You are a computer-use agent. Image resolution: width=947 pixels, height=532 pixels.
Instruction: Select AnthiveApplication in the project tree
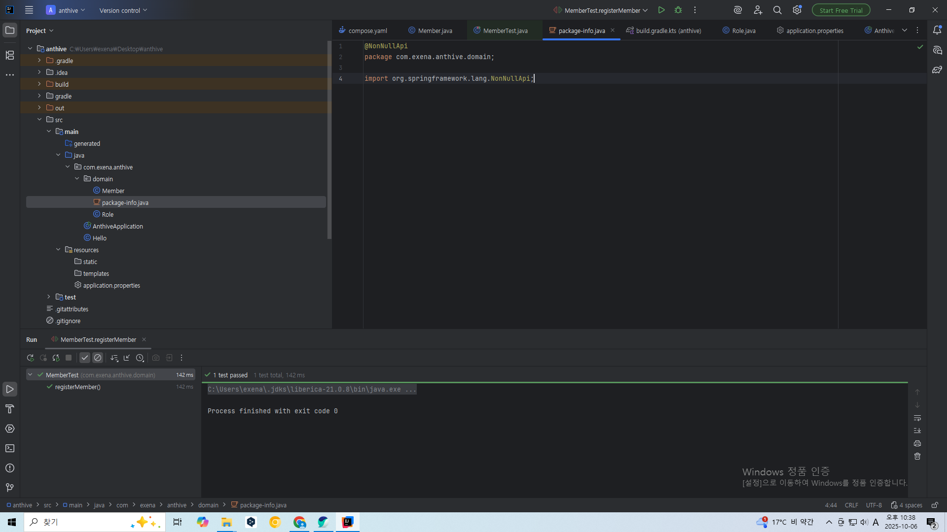pyautogui.click(x=117, y=227)
